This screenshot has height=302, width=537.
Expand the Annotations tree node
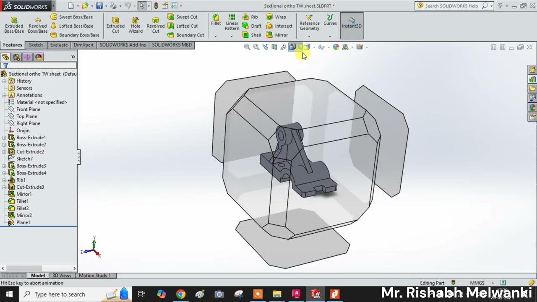click(4, 95)
